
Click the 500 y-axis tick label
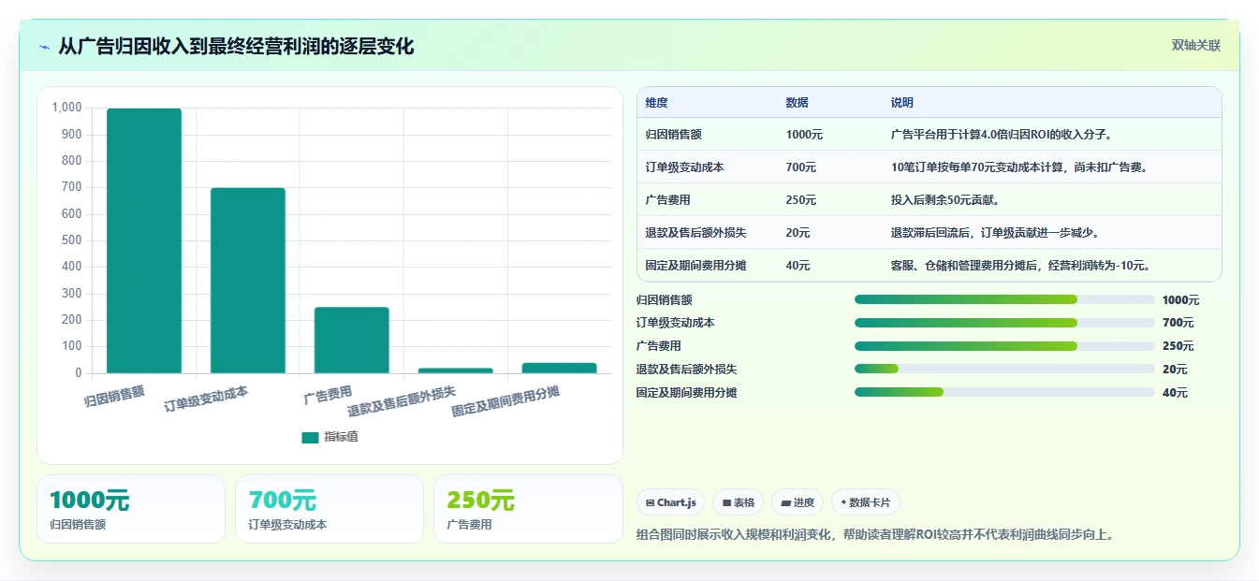[72, 240]
